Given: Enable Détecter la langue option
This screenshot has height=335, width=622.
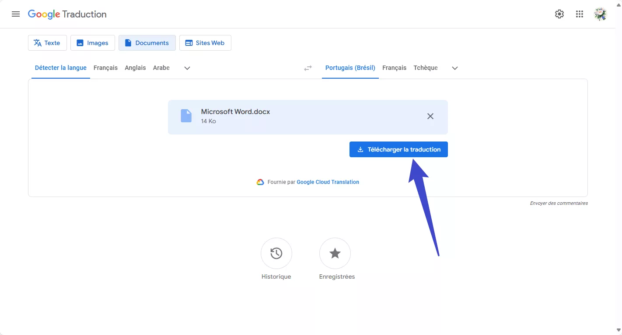Looking at the screenshot, I should (x=60, y=68).
